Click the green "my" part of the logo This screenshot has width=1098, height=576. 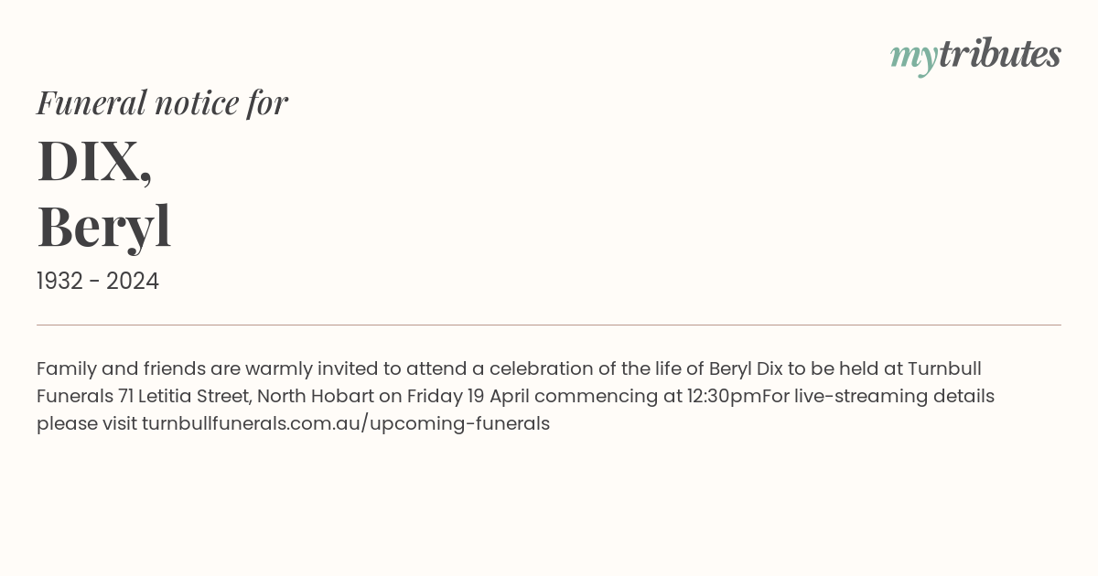tap(913, 59)
